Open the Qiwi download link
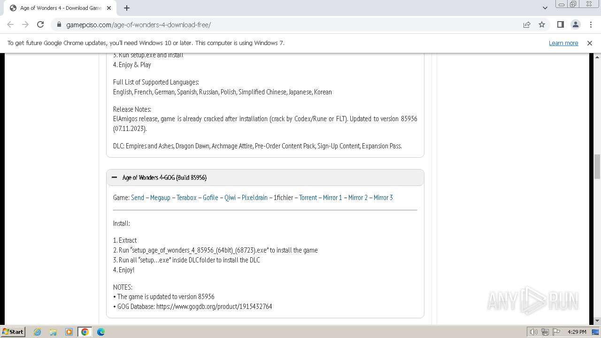This screenshot has height=338, width=601. tap(230, 197)
